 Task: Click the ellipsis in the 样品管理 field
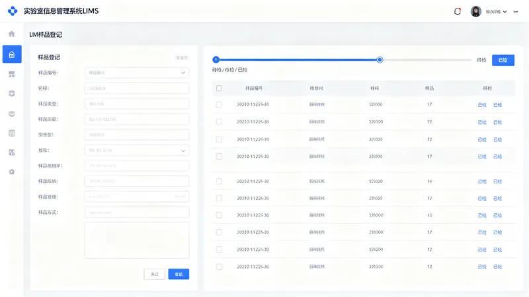[x=181, y=197]
